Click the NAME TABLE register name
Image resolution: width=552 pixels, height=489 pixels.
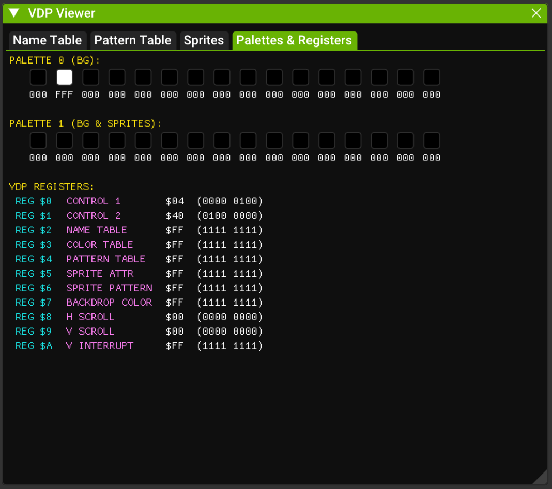[x=97, y=230]
